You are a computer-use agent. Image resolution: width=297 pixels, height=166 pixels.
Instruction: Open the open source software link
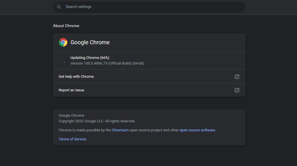(197, 130)
